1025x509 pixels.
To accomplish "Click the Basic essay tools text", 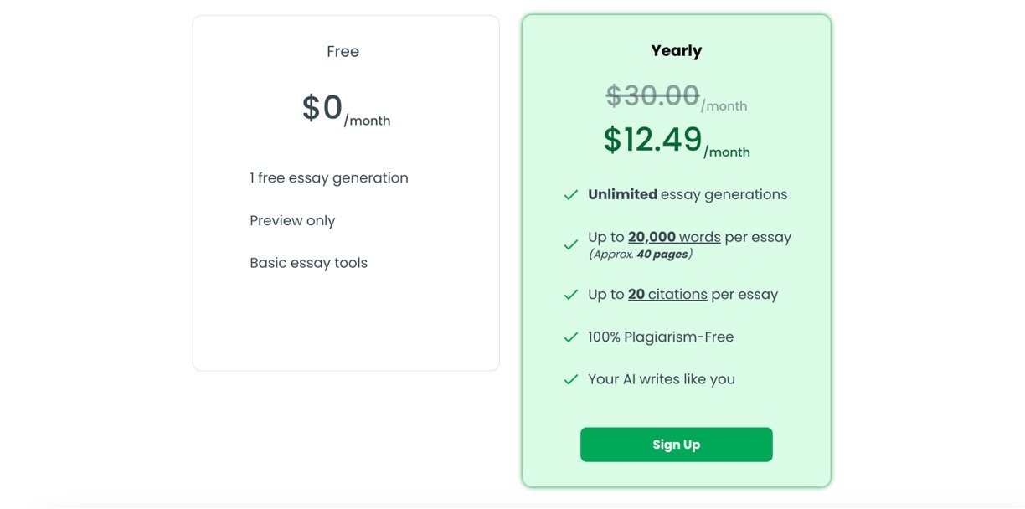I will click(308, 263).
